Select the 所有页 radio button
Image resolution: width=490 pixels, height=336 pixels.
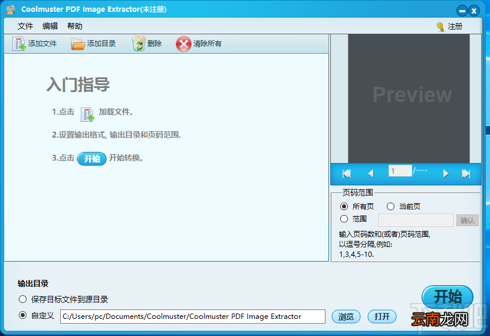tap(344, 207)
